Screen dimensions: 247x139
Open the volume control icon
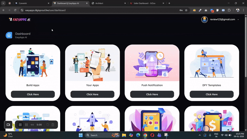226,135
